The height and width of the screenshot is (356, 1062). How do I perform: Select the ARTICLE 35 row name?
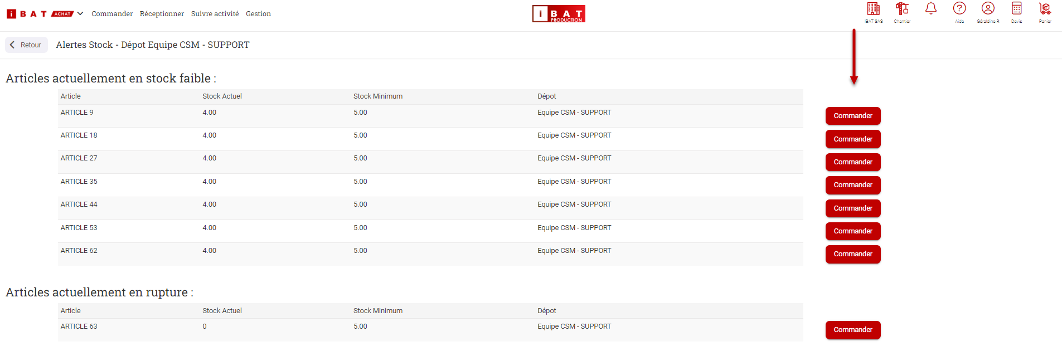(x=79, y=182)
